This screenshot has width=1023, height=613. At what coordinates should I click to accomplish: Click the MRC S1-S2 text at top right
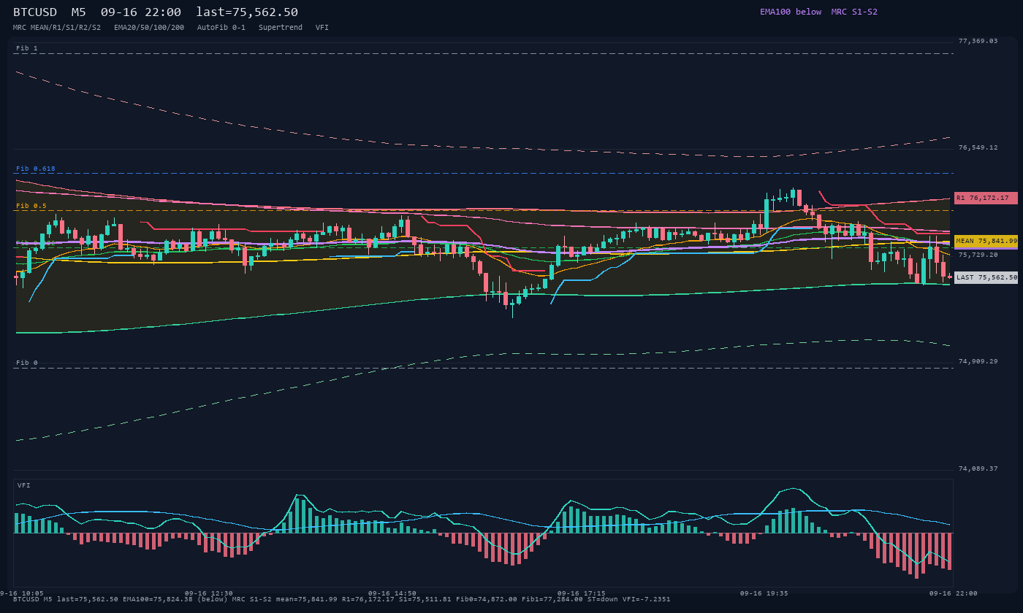coord(854,12)
